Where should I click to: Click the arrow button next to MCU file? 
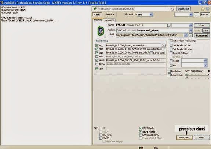coord(164,46)
